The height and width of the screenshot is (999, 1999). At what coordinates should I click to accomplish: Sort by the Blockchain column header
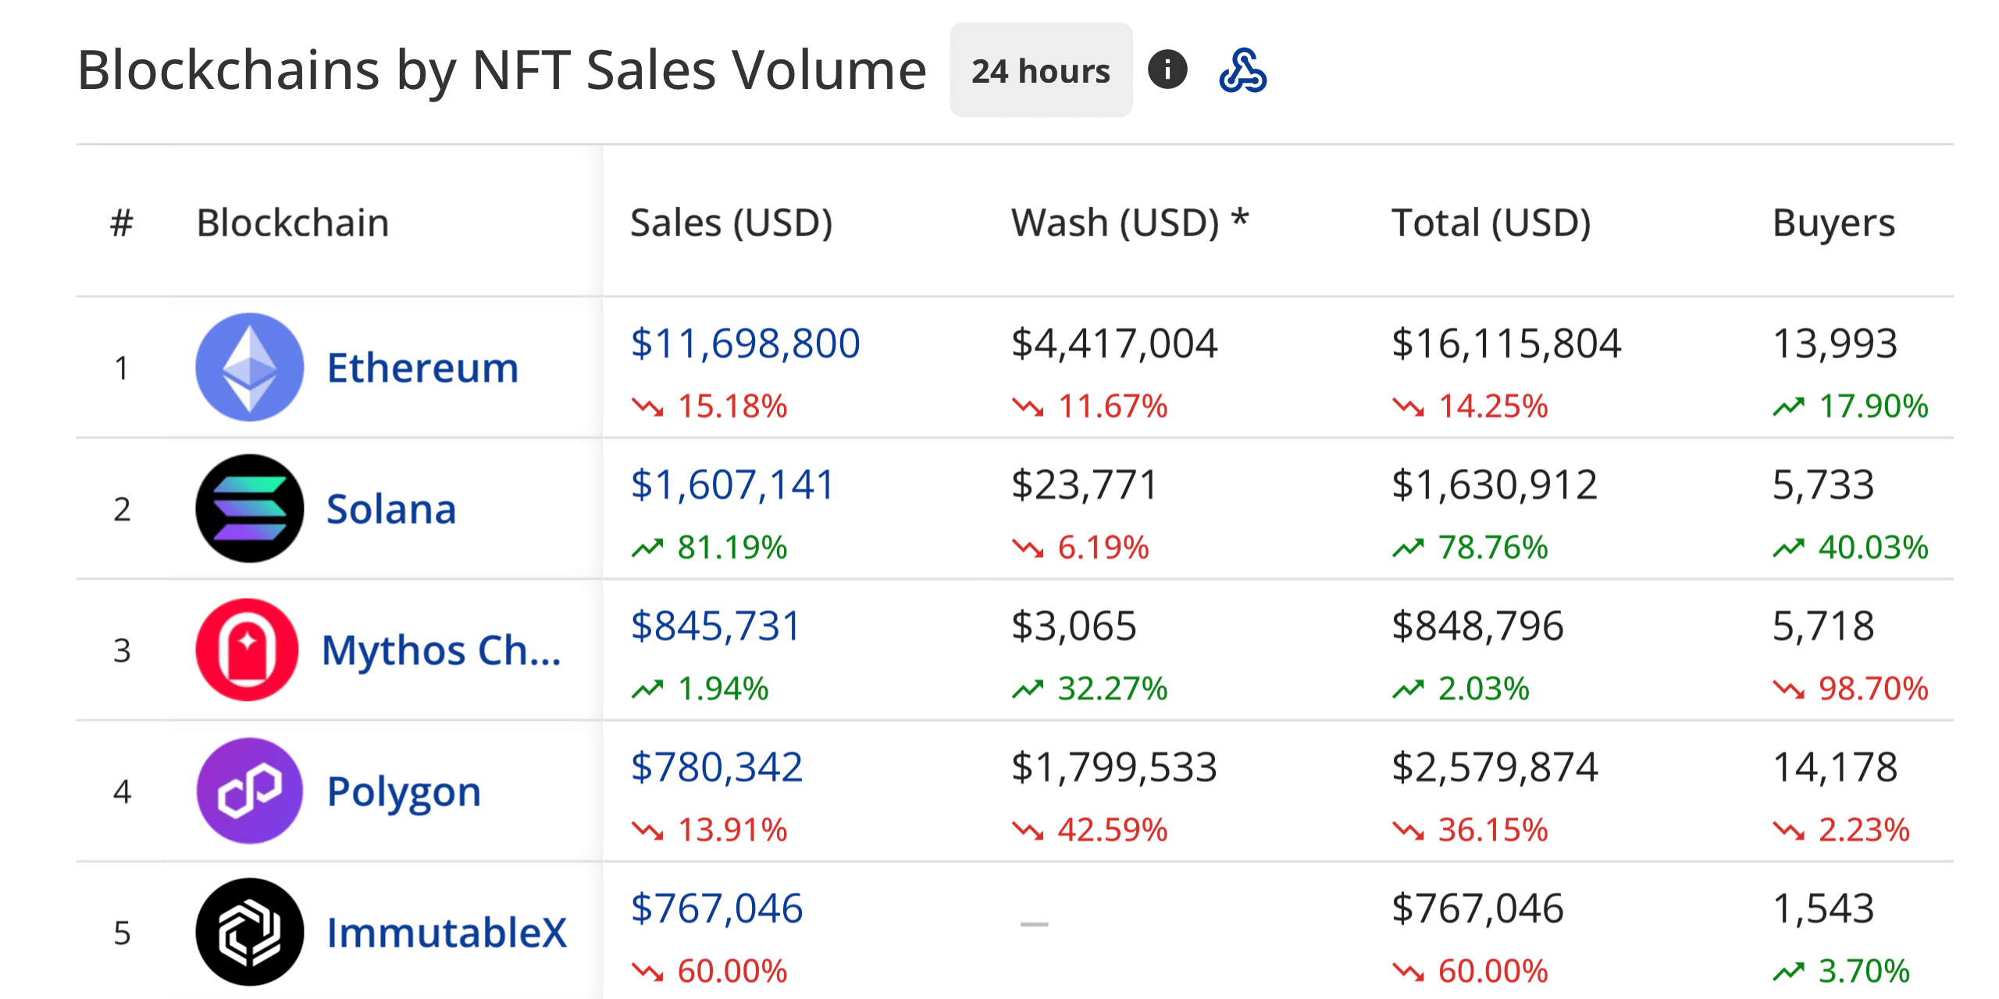293,222
